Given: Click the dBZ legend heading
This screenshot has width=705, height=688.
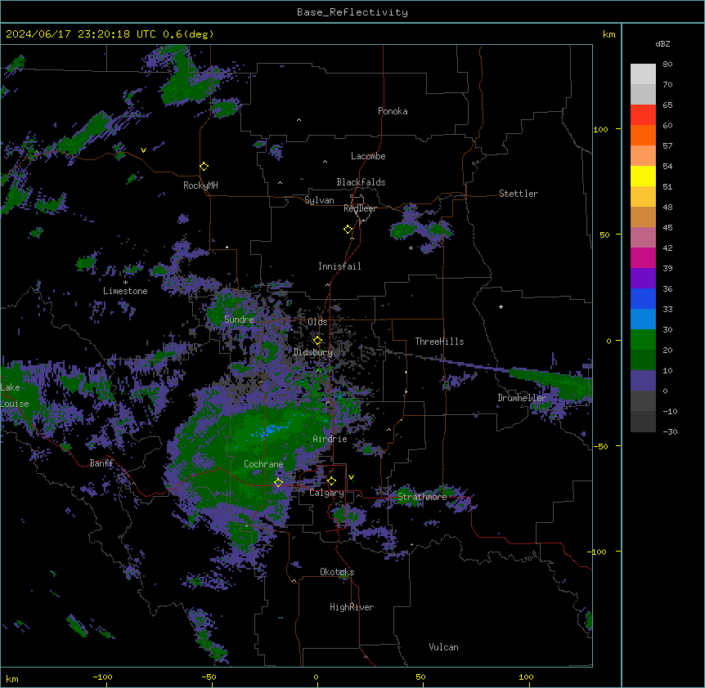Looking at the screenshot, I should pos(662,43).
